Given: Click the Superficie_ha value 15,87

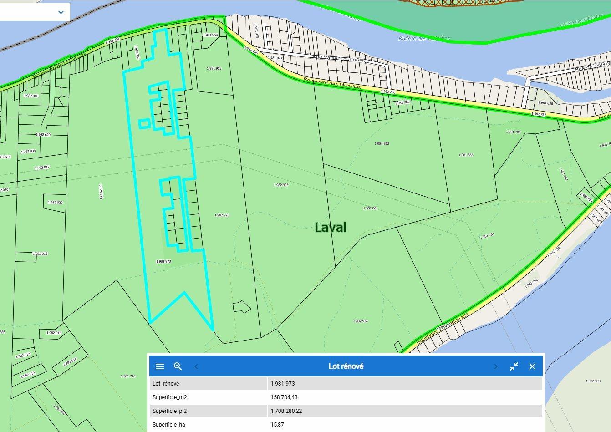Looking at the screenshot, I should point(278,424).
